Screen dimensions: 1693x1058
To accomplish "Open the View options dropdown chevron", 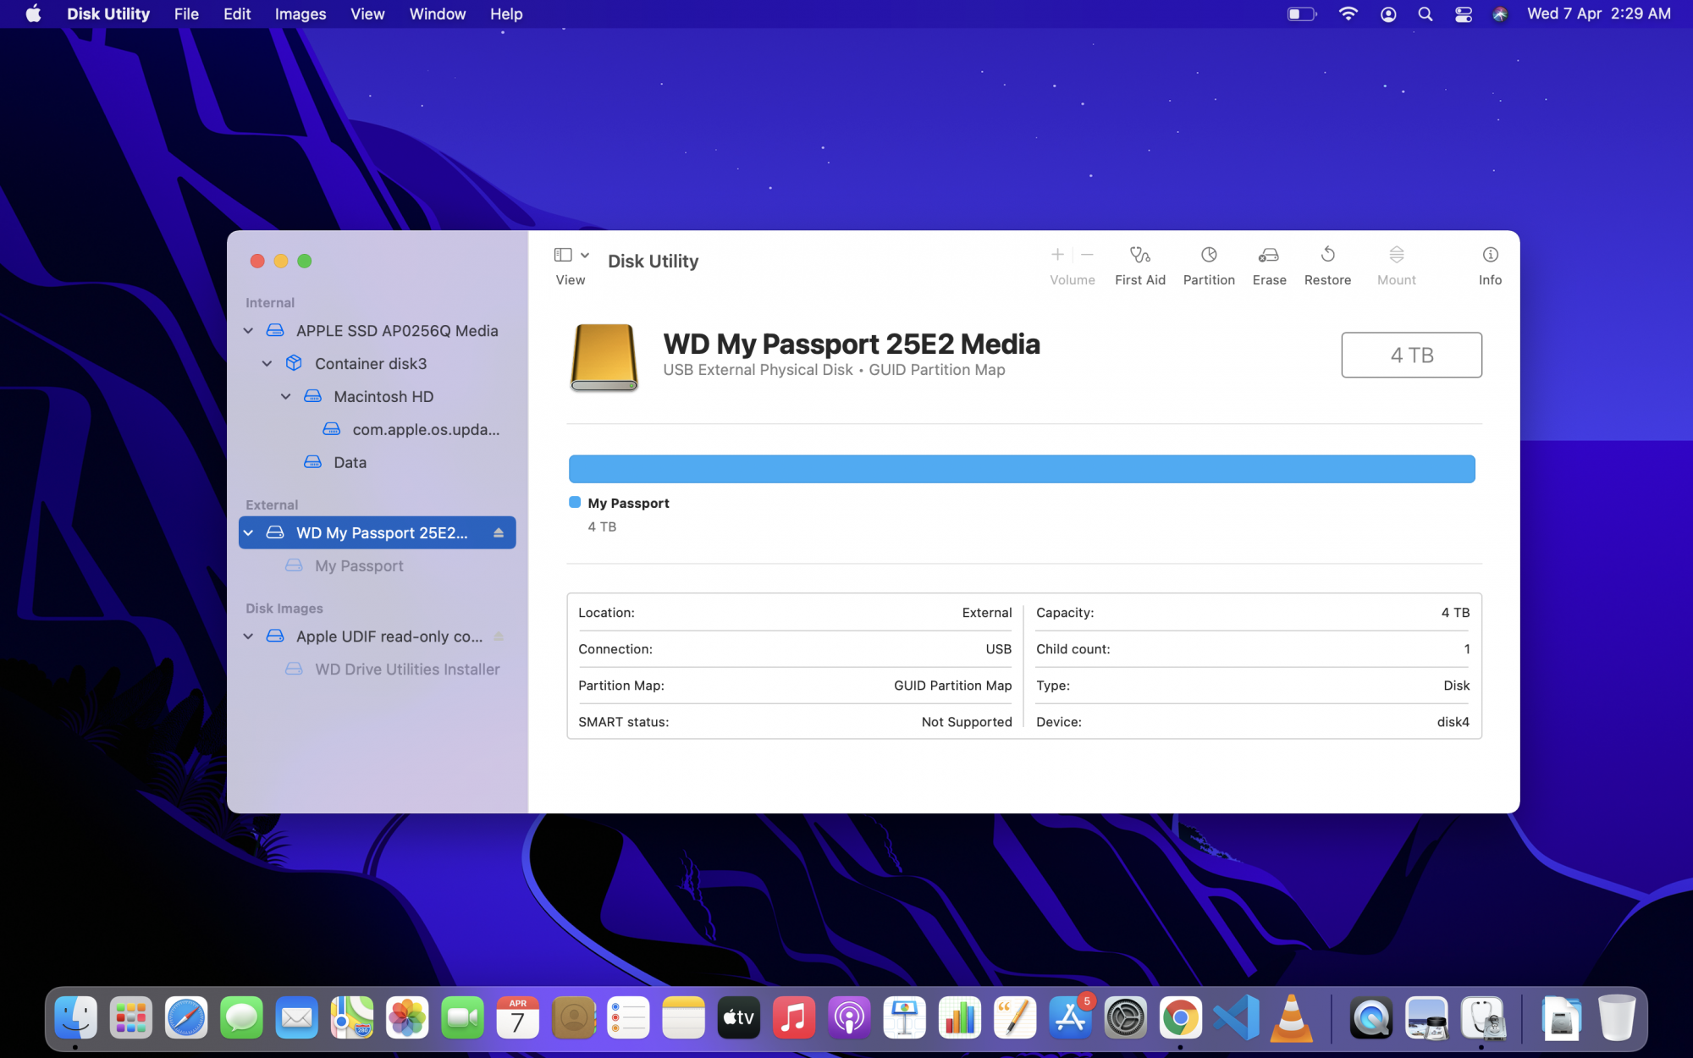I will pos(585,255).
